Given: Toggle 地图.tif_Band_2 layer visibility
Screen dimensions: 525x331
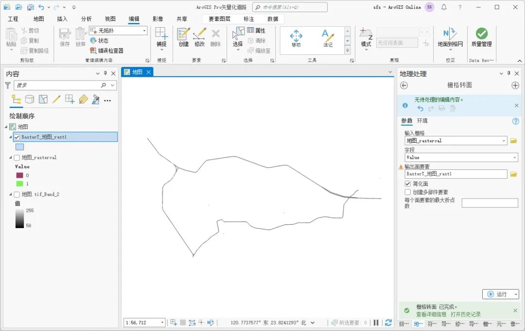Looking at the screenshot, I should point(17,194).
